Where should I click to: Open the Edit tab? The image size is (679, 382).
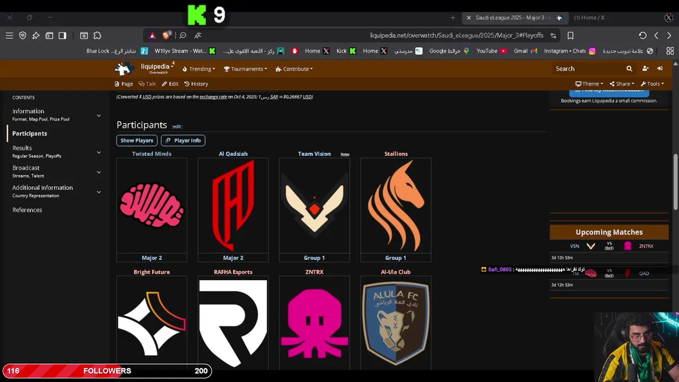pos(170,84)
